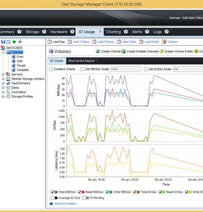
Task: Open the IO Usage tab help icon
Action: [x=100, y=32]
